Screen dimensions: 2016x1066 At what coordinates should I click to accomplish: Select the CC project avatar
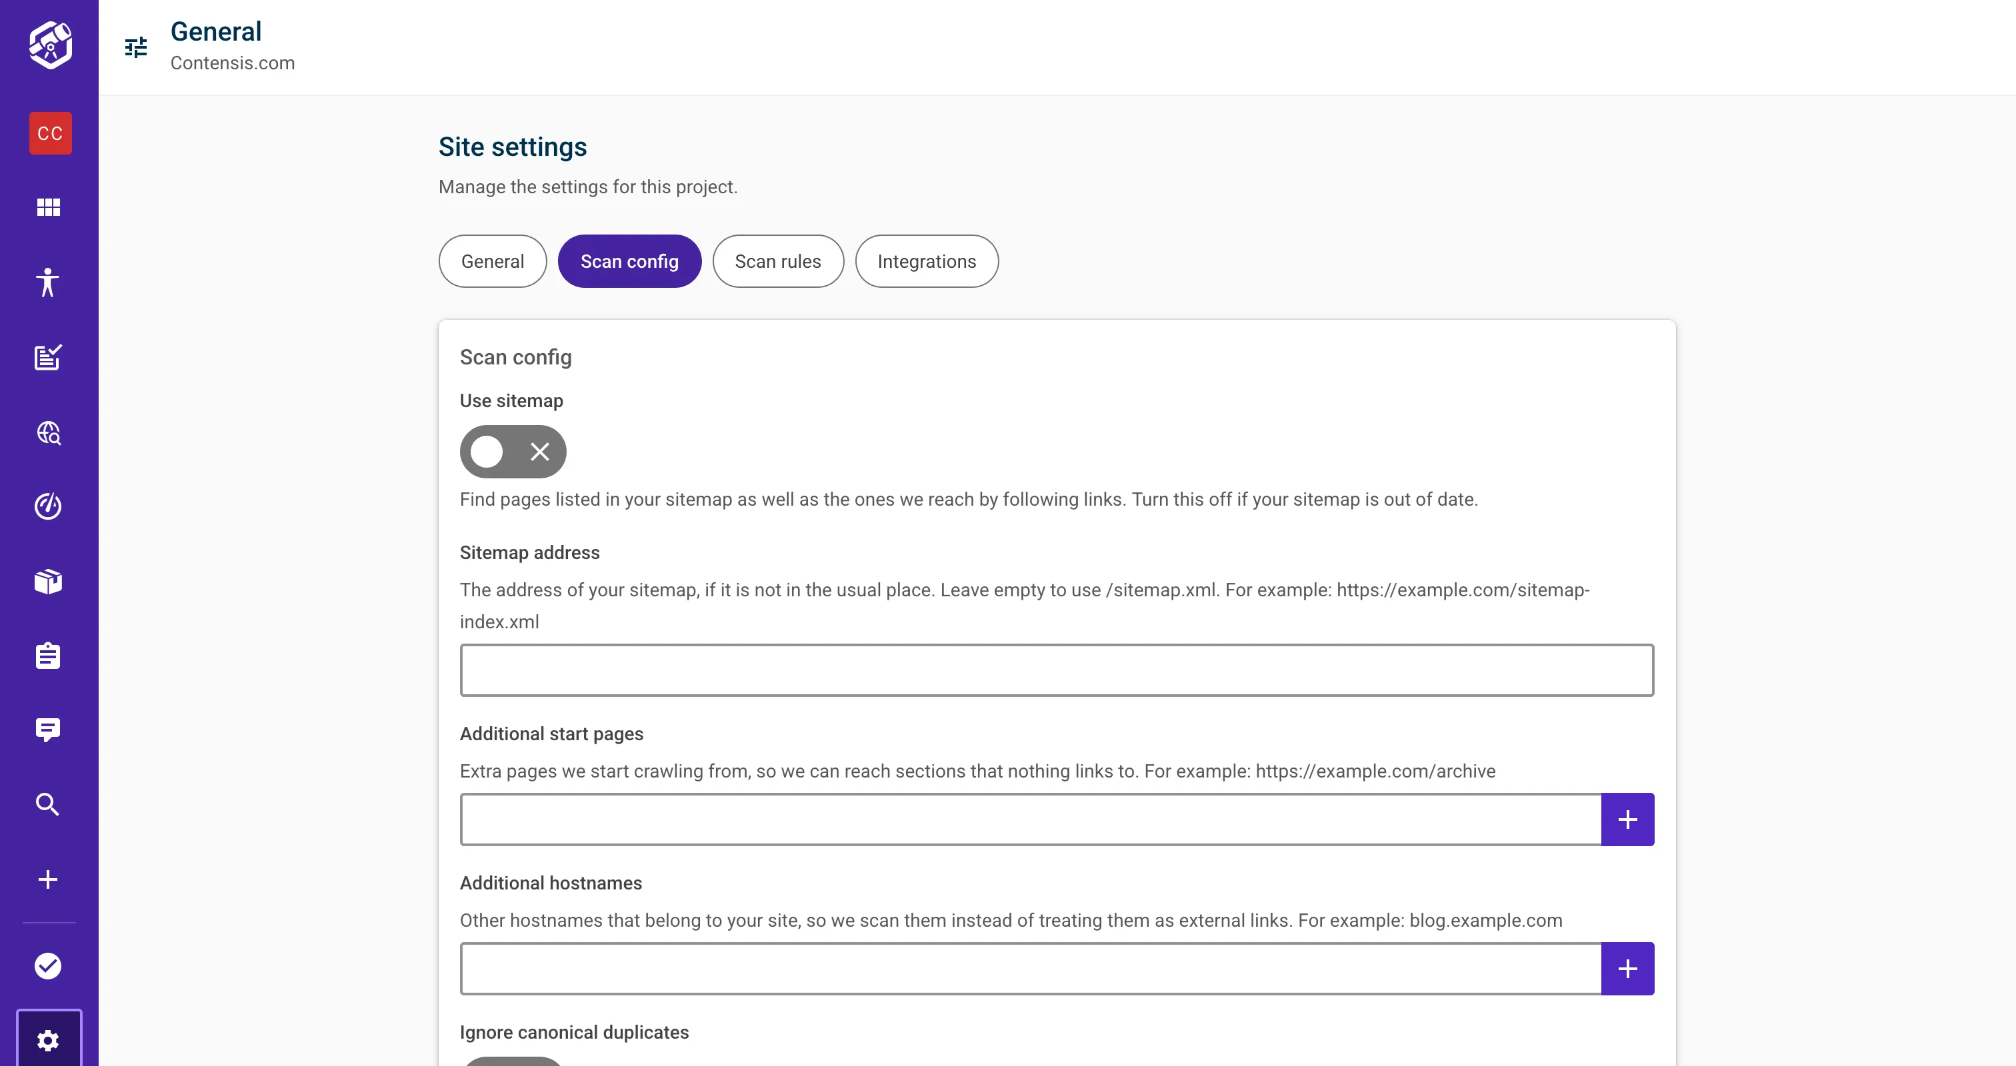pos(50,133)
